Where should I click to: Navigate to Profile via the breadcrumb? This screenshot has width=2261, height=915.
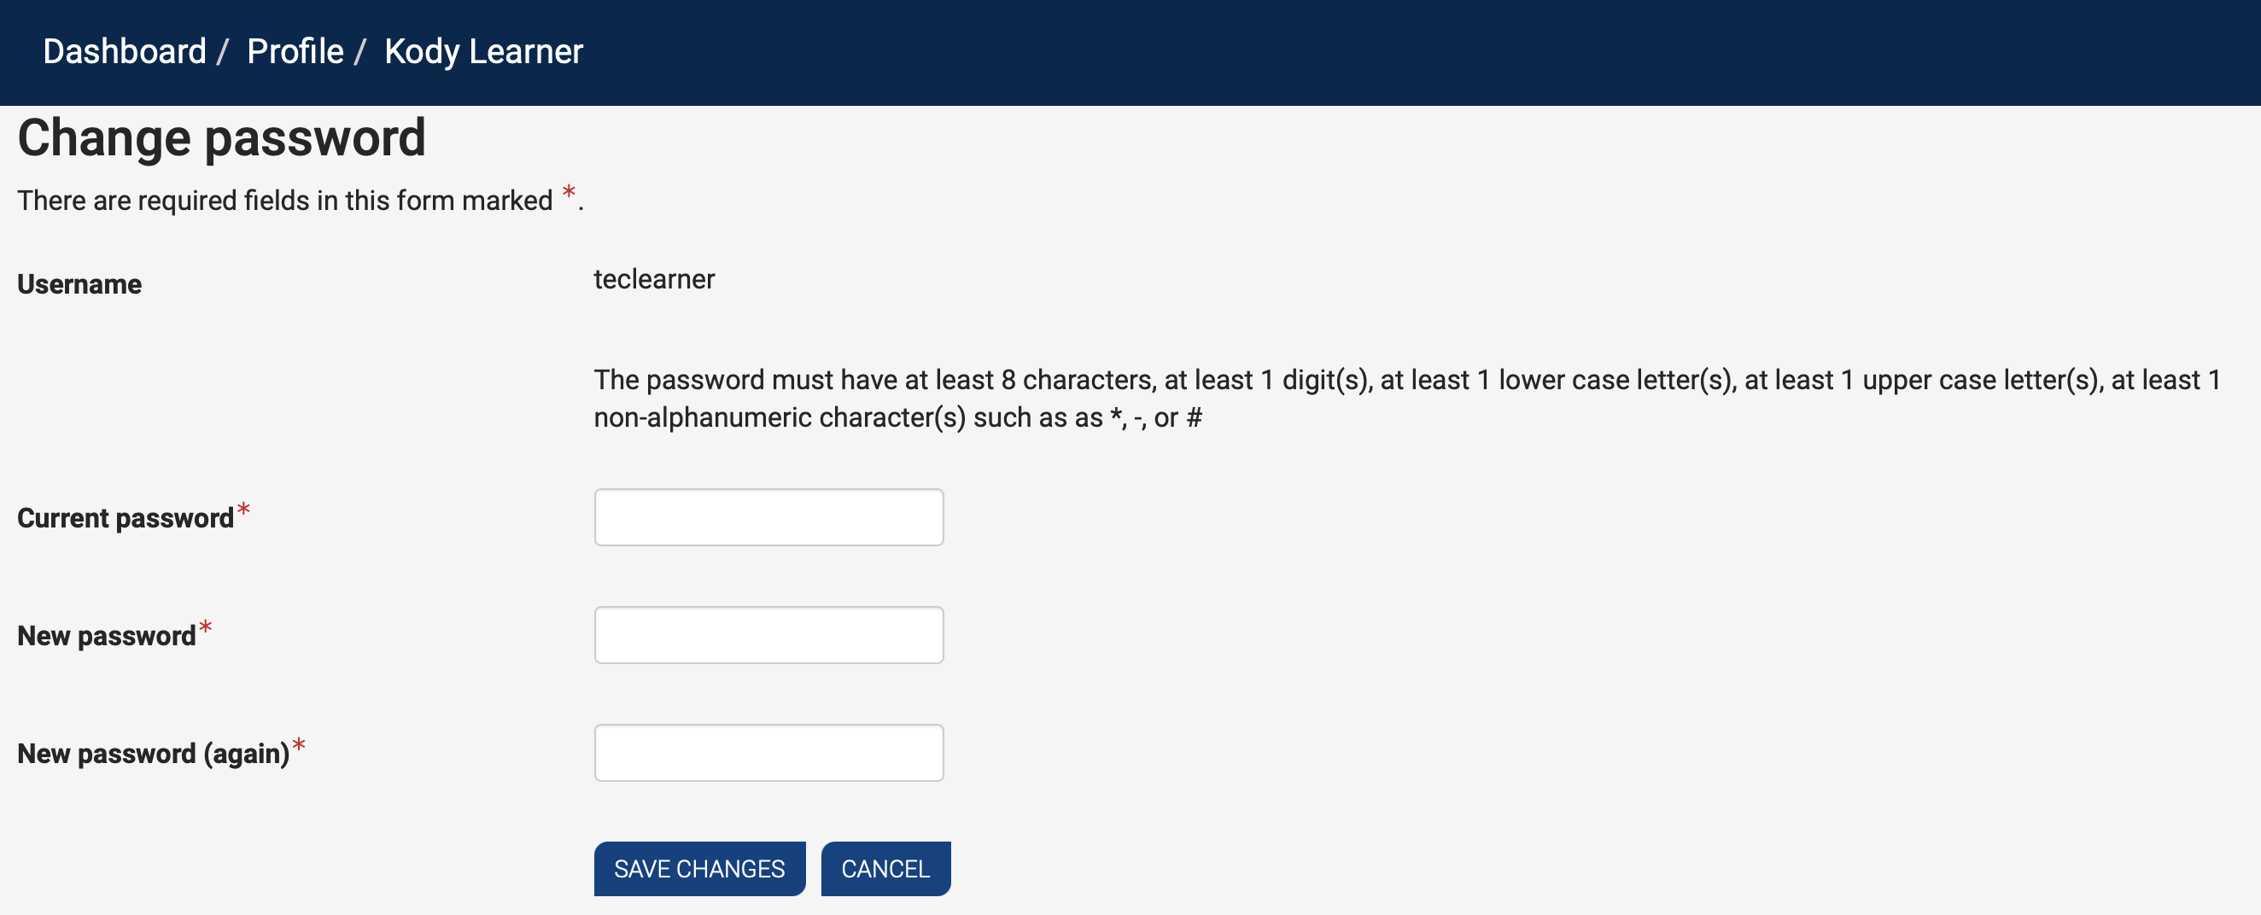coord(295,52)
